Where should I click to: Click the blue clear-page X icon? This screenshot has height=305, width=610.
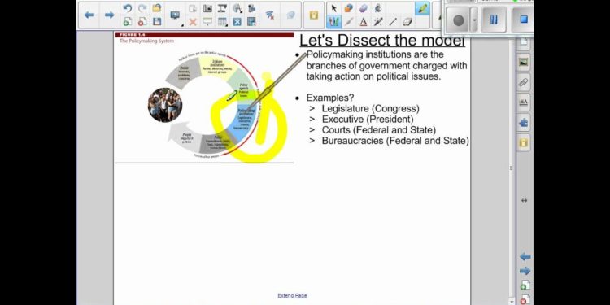point(237,22)
